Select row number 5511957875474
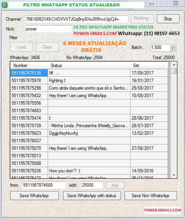The image size is (186, 219). [x=29, y=118]
